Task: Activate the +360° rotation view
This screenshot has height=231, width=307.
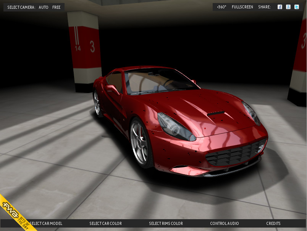Action: tap(221, 7)
